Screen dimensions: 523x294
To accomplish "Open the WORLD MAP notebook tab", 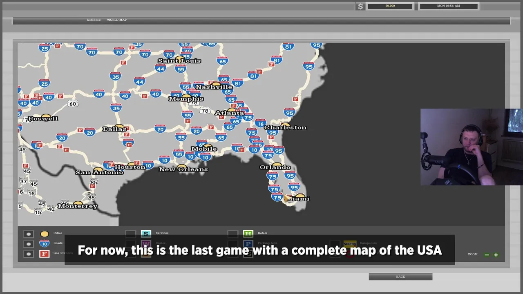I will point(117,20).
